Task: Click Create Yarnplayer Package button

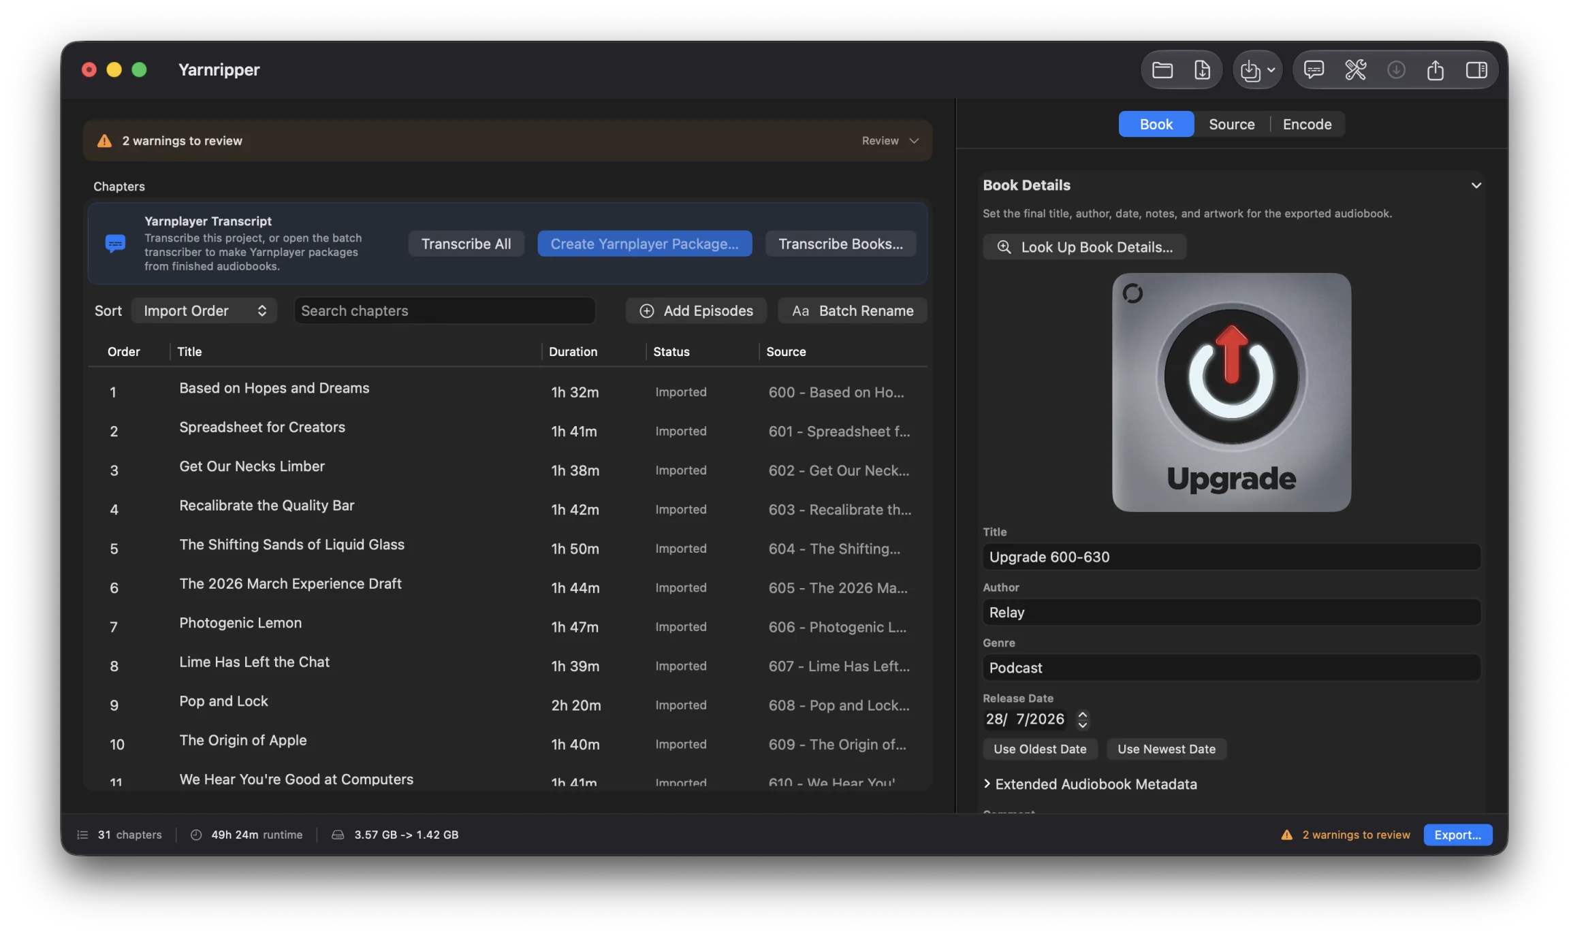Action: [644, 244]
